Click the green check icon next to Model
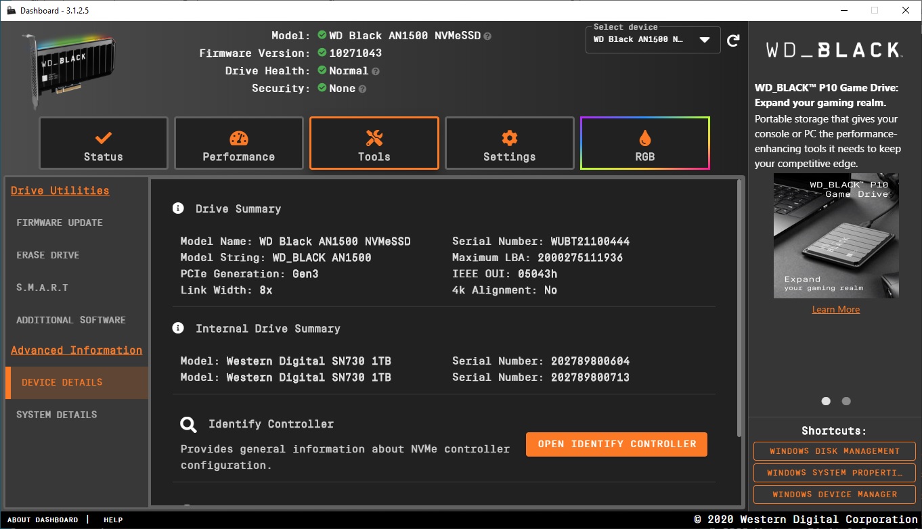This screenshot has width=922, height=529. pyautogui.click(x=322, y=35)
